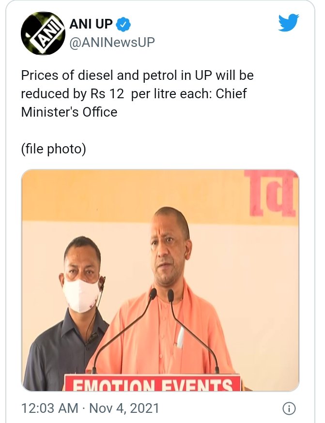Click the "Nov 4, 2021" tweet date

click(x=124, y=408)
